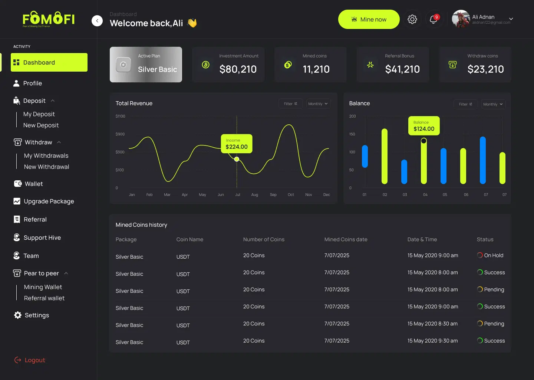Viewport: 534px width, 380px height.
Task: Expand the Pear to peer submenu
Action: point(66,273)
